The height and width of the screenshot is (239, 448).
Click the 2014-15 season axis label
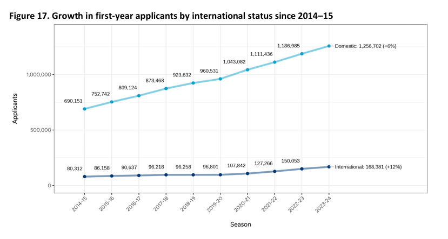tap(79, 203)
